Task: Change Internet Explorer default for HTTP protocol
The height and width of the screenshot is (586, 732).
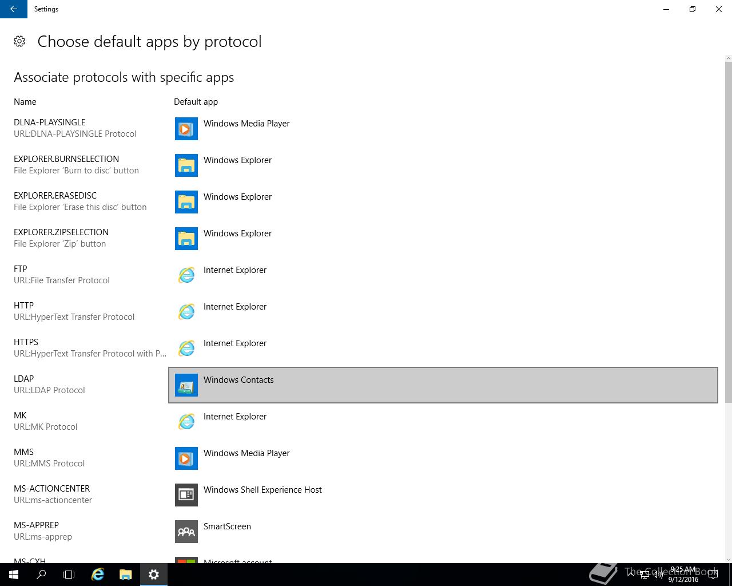Action: 443,312
